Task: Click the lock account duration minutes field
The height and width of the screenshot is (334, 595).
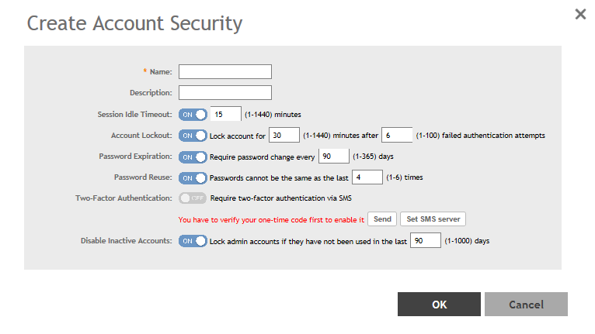Action: coord(284,136)
